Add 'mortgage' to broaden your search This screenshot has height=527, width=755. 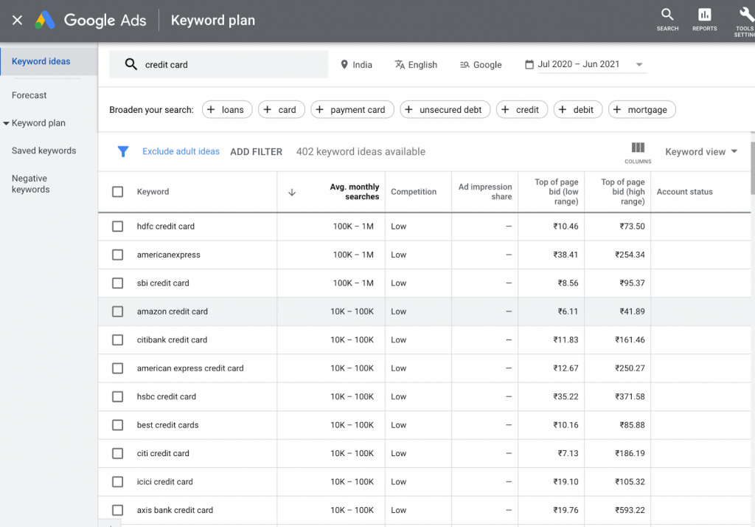(x=642, y=109)
